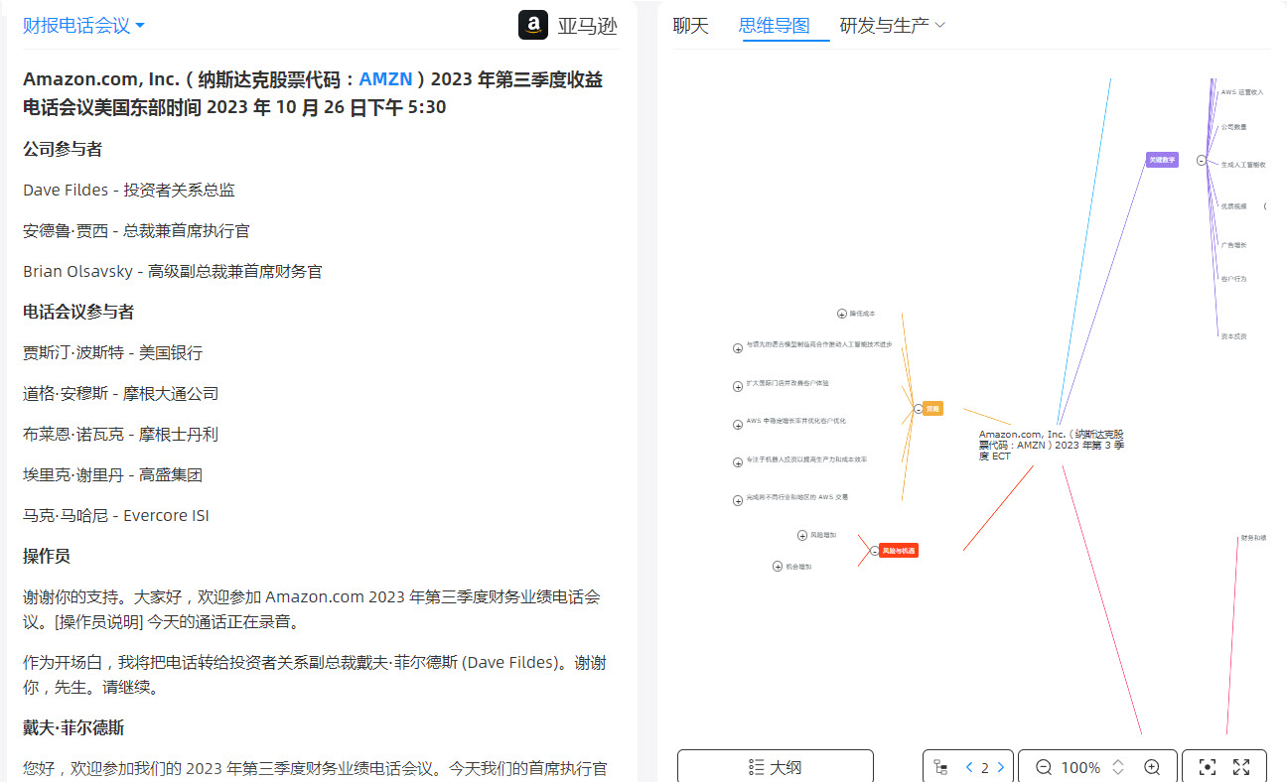1287x782 pixels.
Task: Select the central Amazon.com root node
Action: pos(1052,445)
